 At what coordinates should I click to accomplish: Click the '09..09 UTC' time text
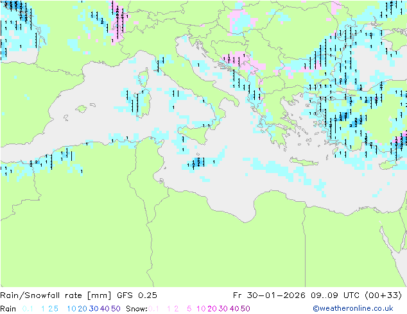pyautogui.click(x=335, y=295)
